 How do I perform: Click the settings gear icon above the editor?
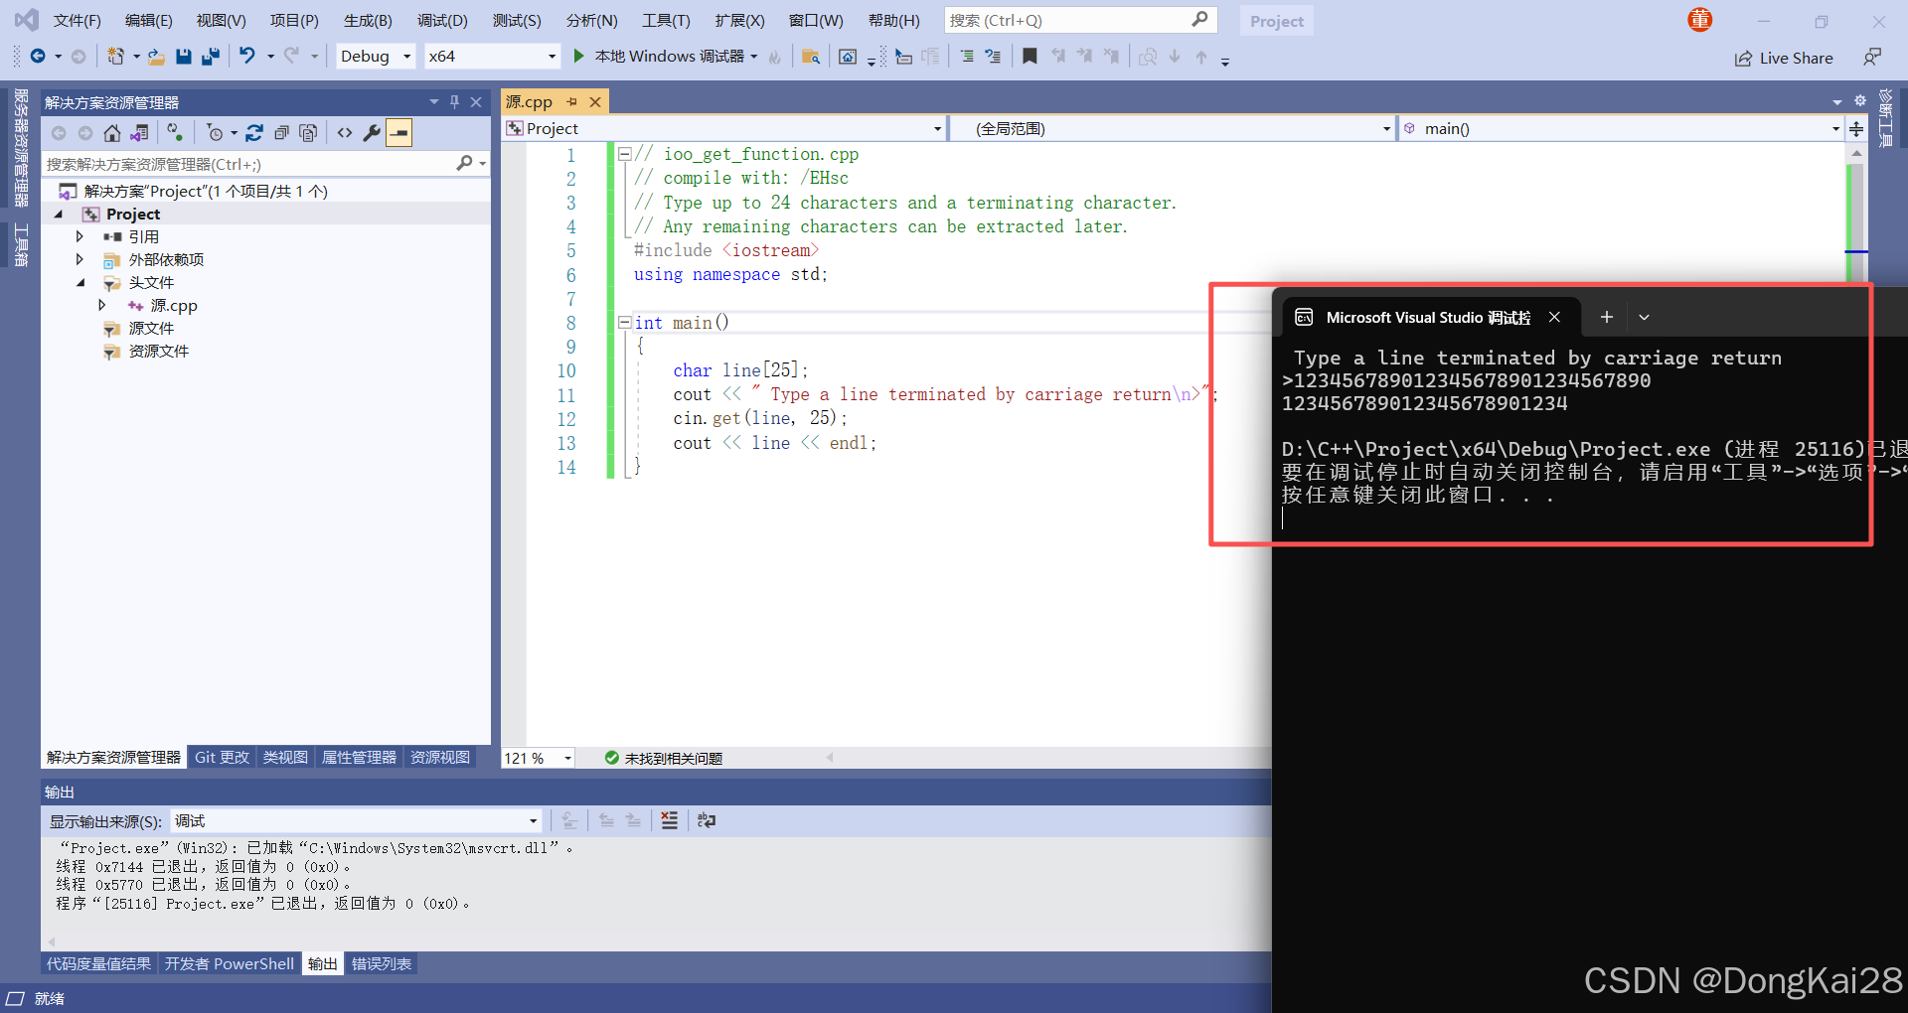pos(1860,100)
